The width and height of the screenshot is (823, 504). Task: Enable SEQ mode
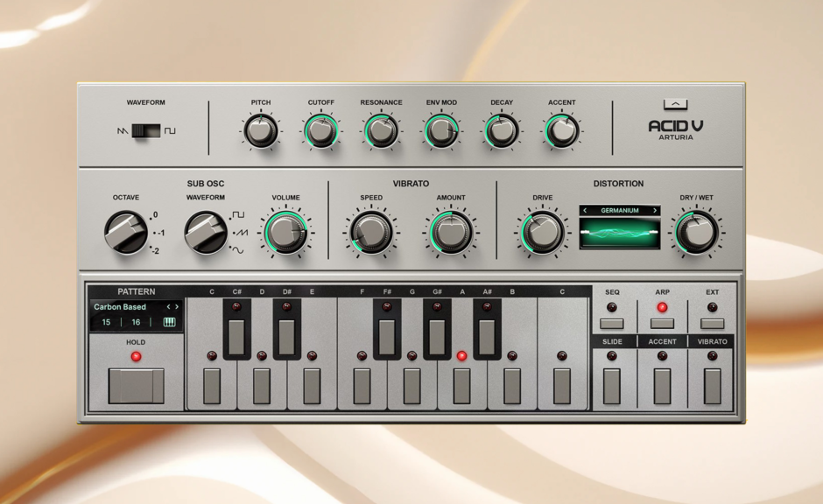pos(612,322)
